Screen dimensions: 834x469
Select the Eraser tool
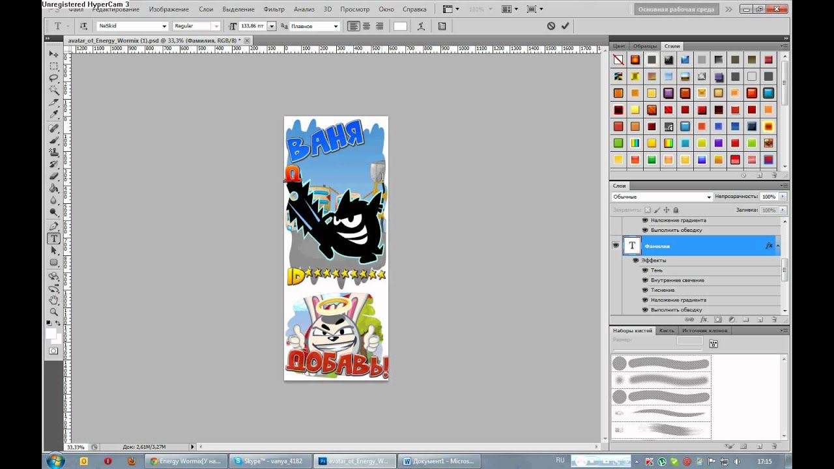(x=54, y=177)
